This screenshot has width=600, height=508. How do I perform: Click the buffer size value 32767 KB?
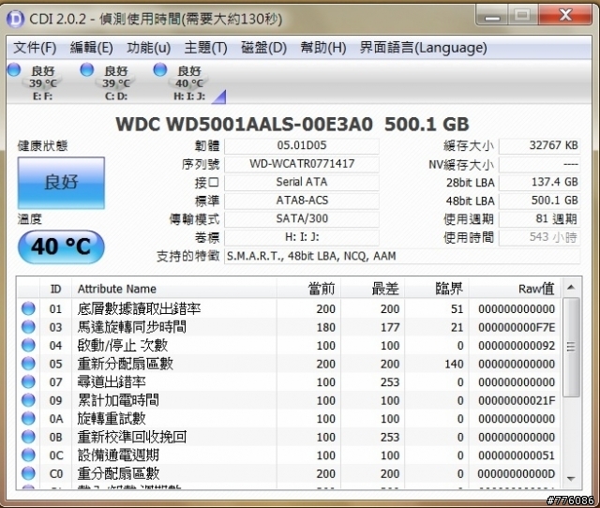[x=540, y=145]
